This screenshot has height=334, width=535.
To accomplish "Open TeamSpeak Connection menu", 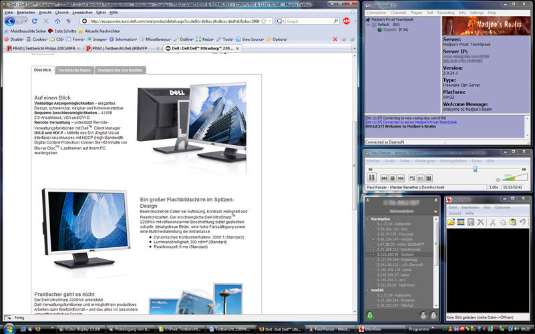I will click(376, 13).
